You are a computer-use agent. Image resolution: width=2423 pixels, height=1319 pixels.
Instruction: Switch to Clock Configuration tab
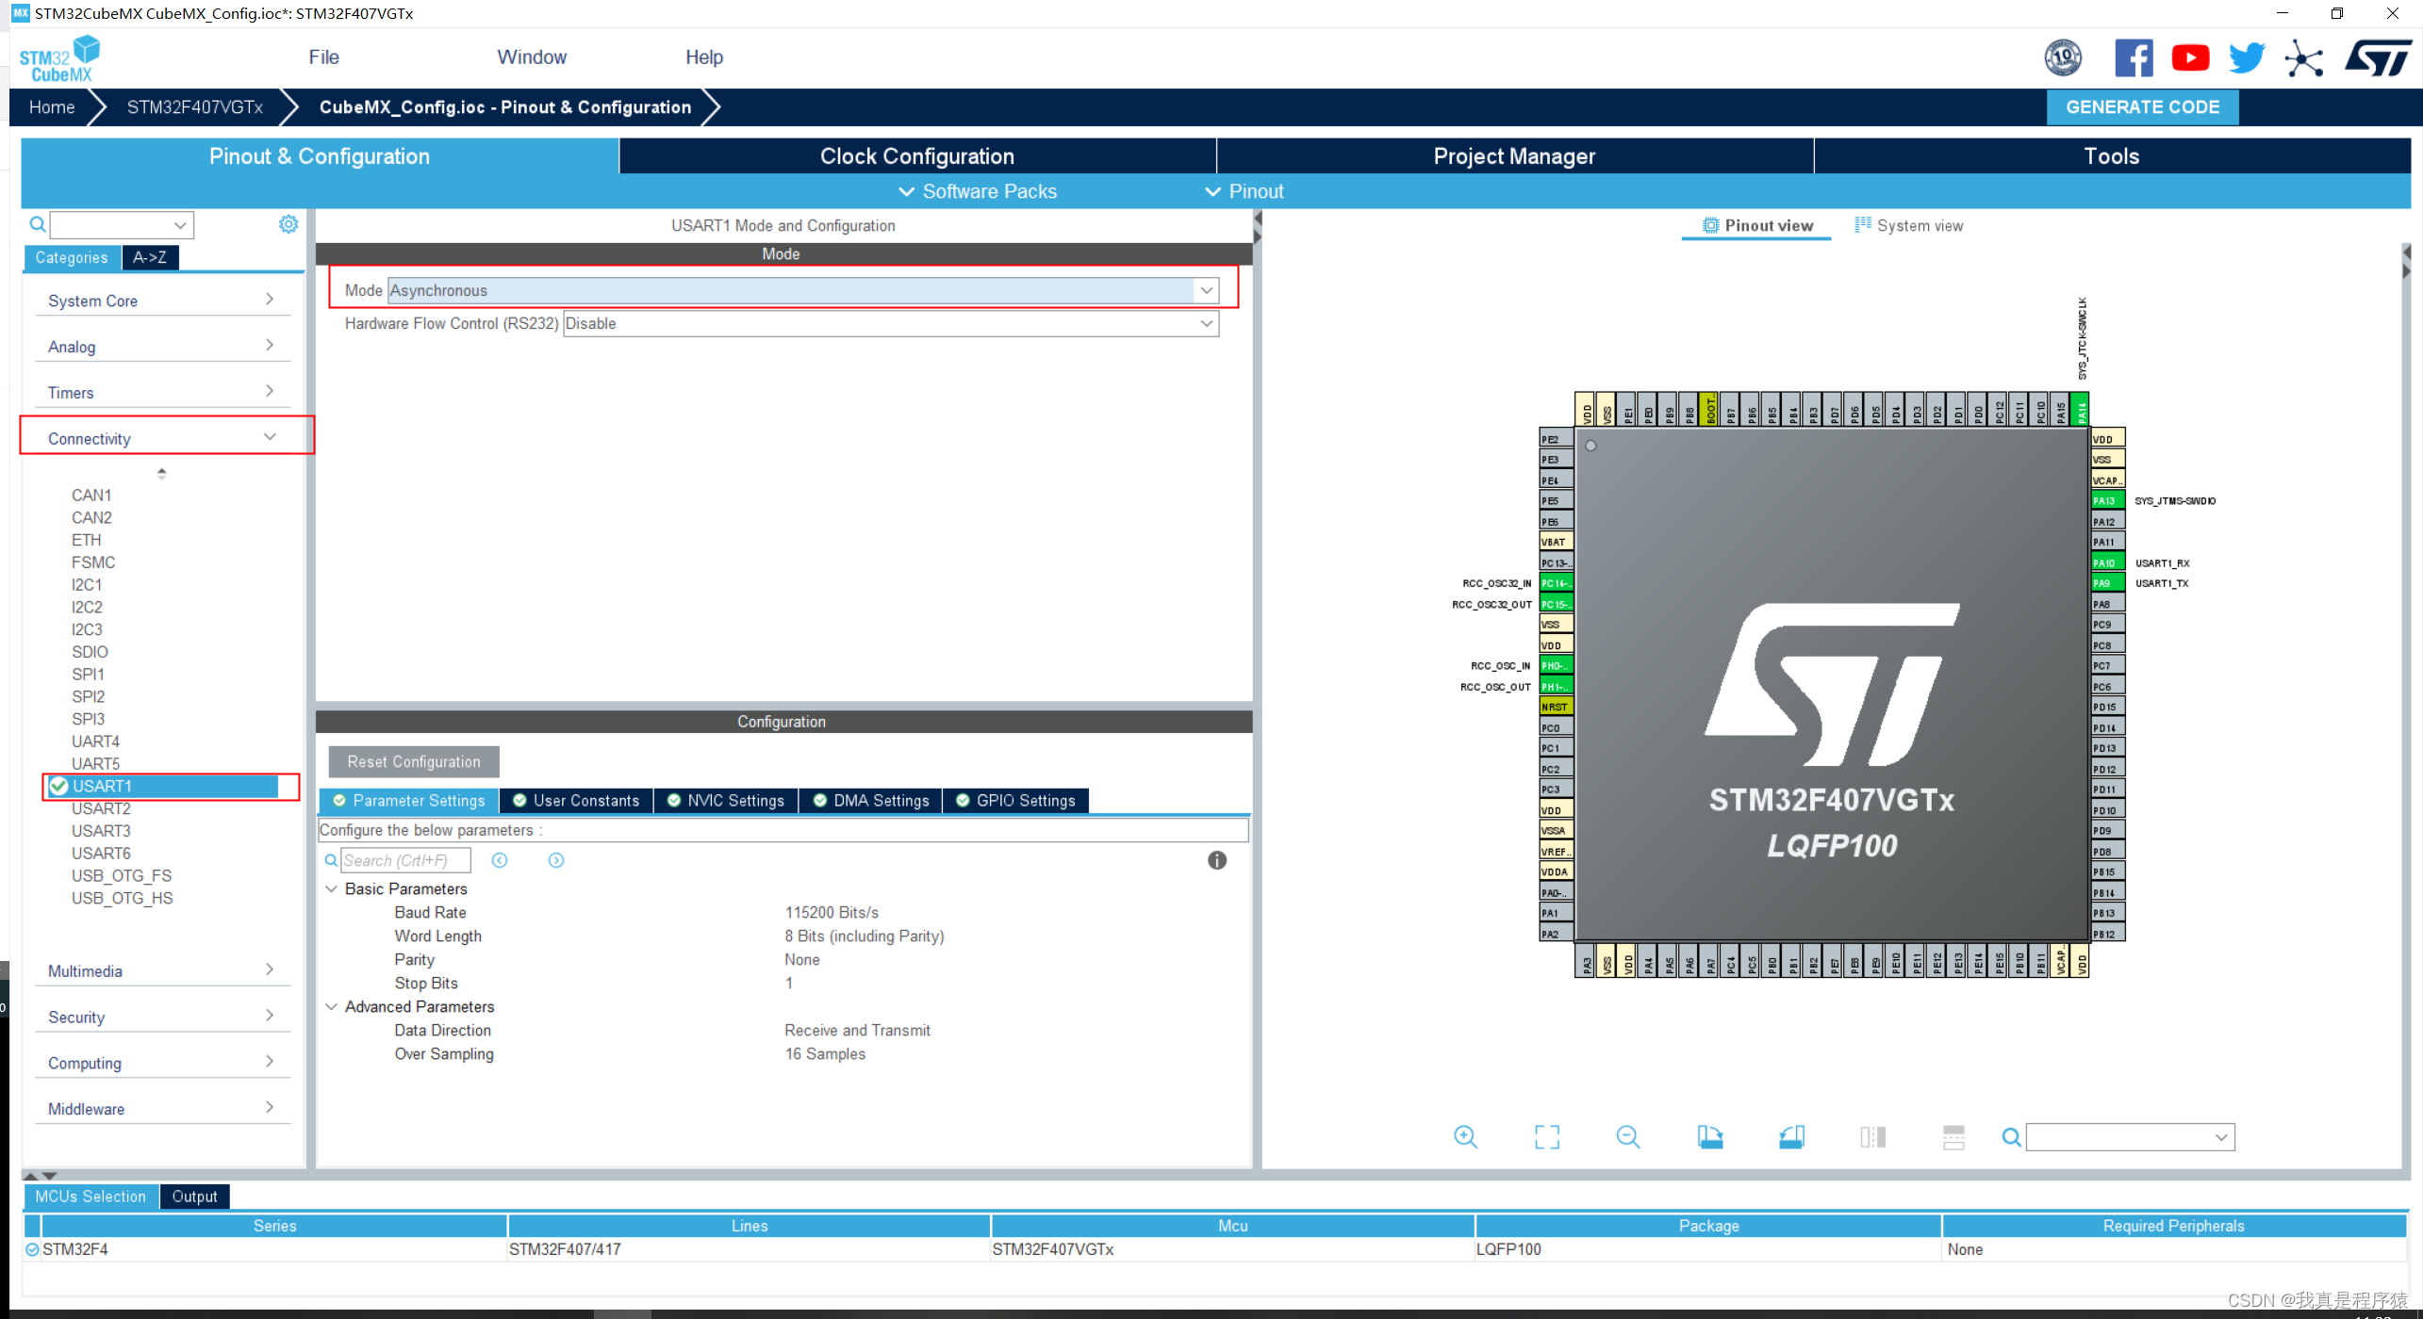pyautogui.click(x=916, y=156)
